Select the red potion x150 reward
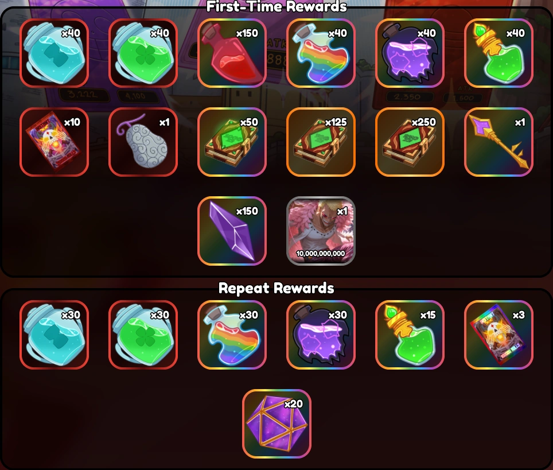553x470 pixels. 232,53
